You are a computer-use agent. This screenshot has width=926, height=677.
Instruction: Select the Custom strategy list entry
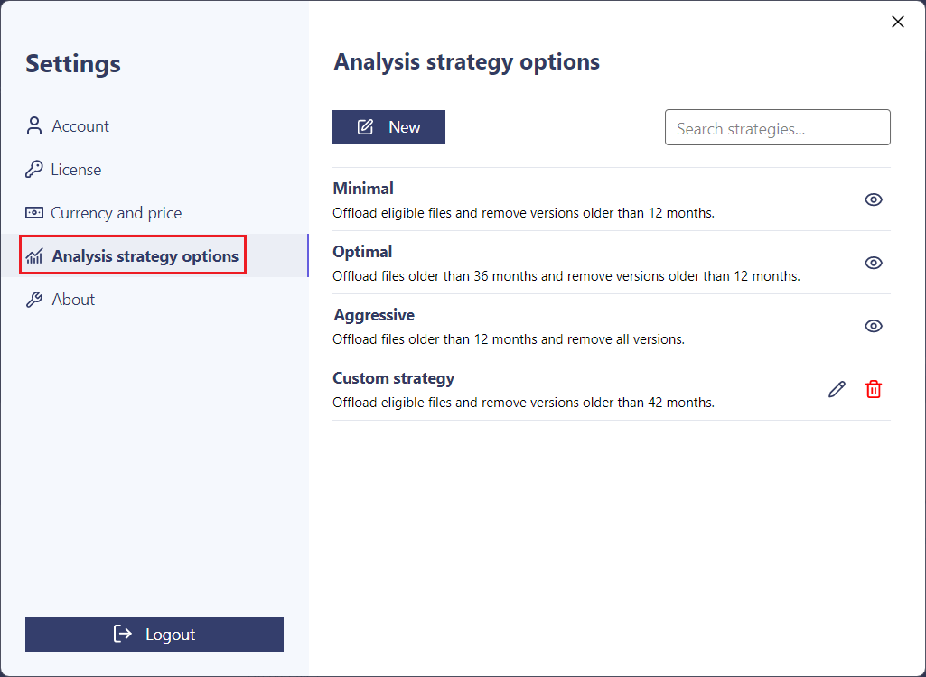coord(523,389)
